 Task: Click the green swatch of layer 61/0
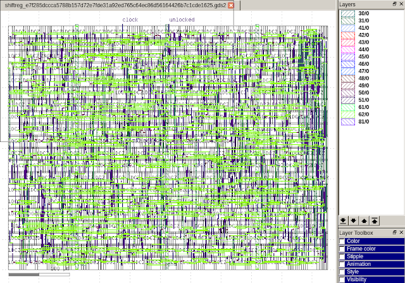(x=348, y=107)
